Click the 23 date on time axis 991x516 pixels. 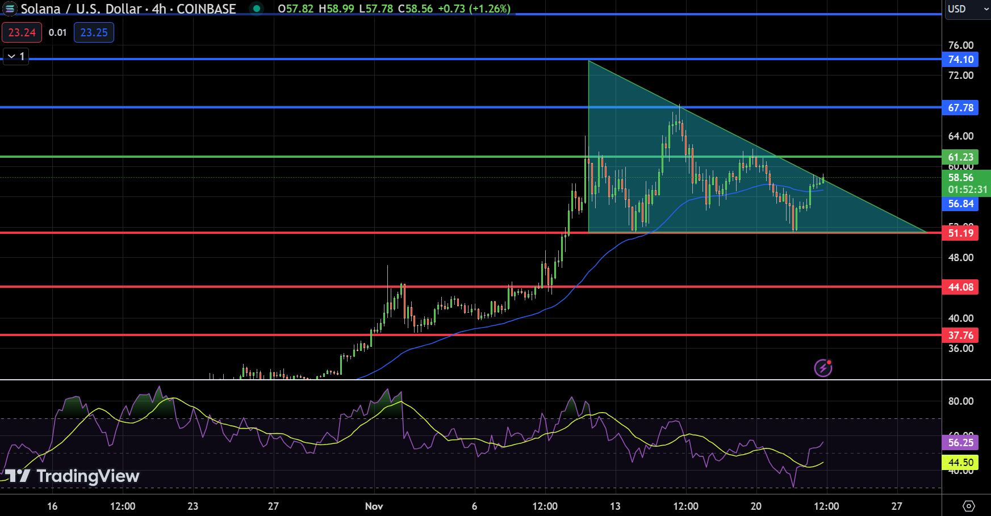tap(193, 506)
